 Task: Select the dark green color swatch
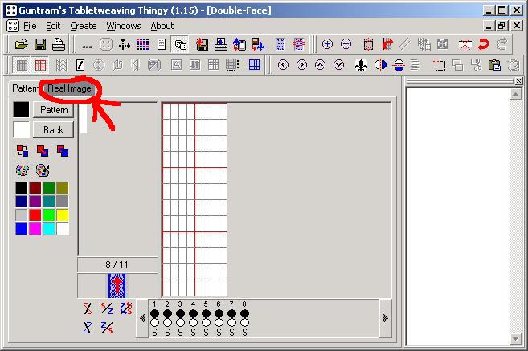[49, 187]
